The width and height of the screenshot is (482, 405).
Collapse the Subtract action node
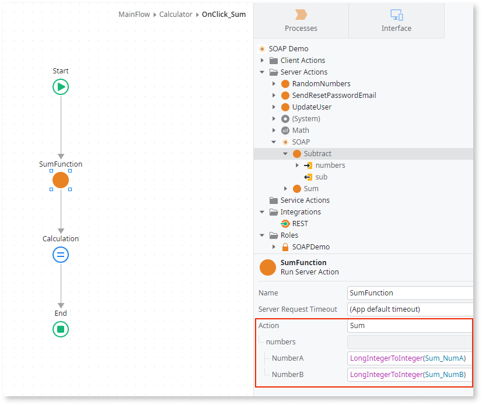pos(285,153)
